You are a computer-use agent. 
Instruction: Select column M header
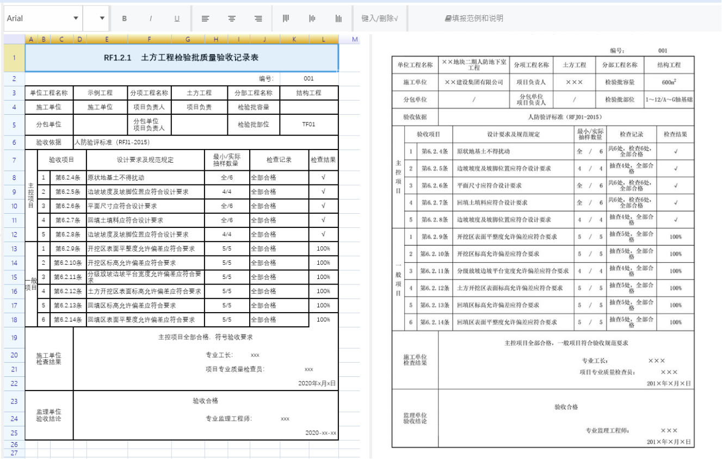pyautogui.click(x=355, y=40)
